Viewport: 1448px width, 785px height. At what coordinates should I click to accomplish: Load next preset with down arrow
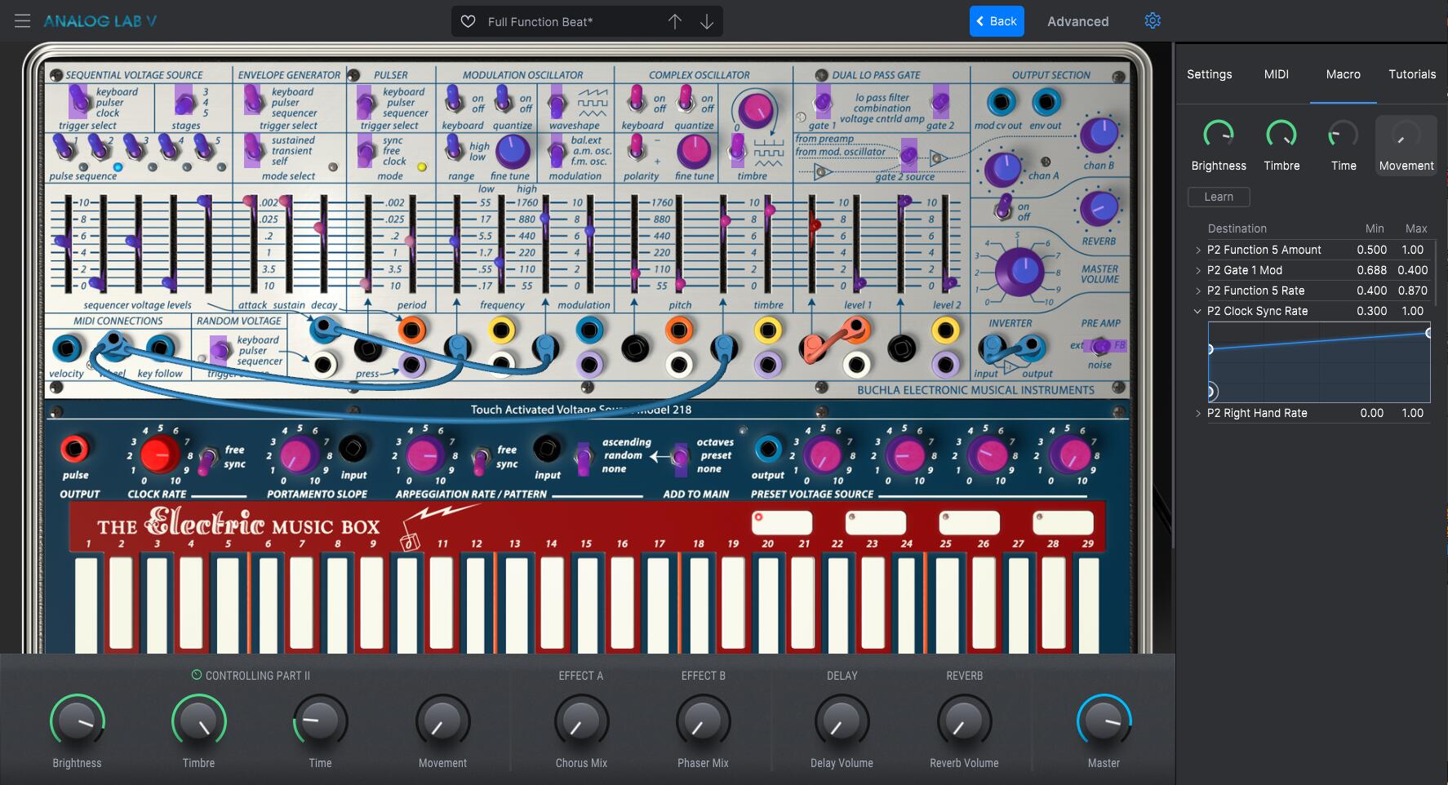(707, 21)
